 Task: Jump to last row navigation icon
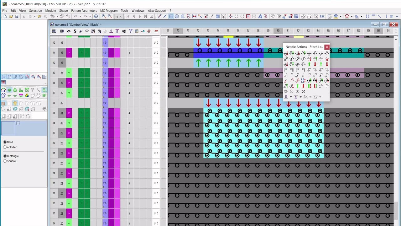145,16
